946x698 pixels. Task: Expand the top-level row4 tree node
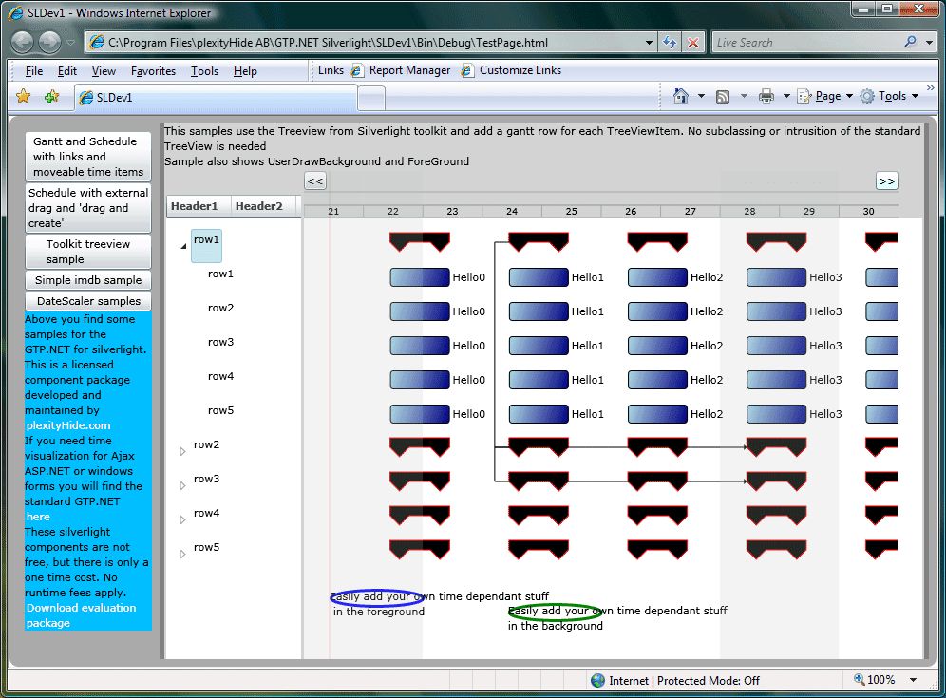(182, 520)
